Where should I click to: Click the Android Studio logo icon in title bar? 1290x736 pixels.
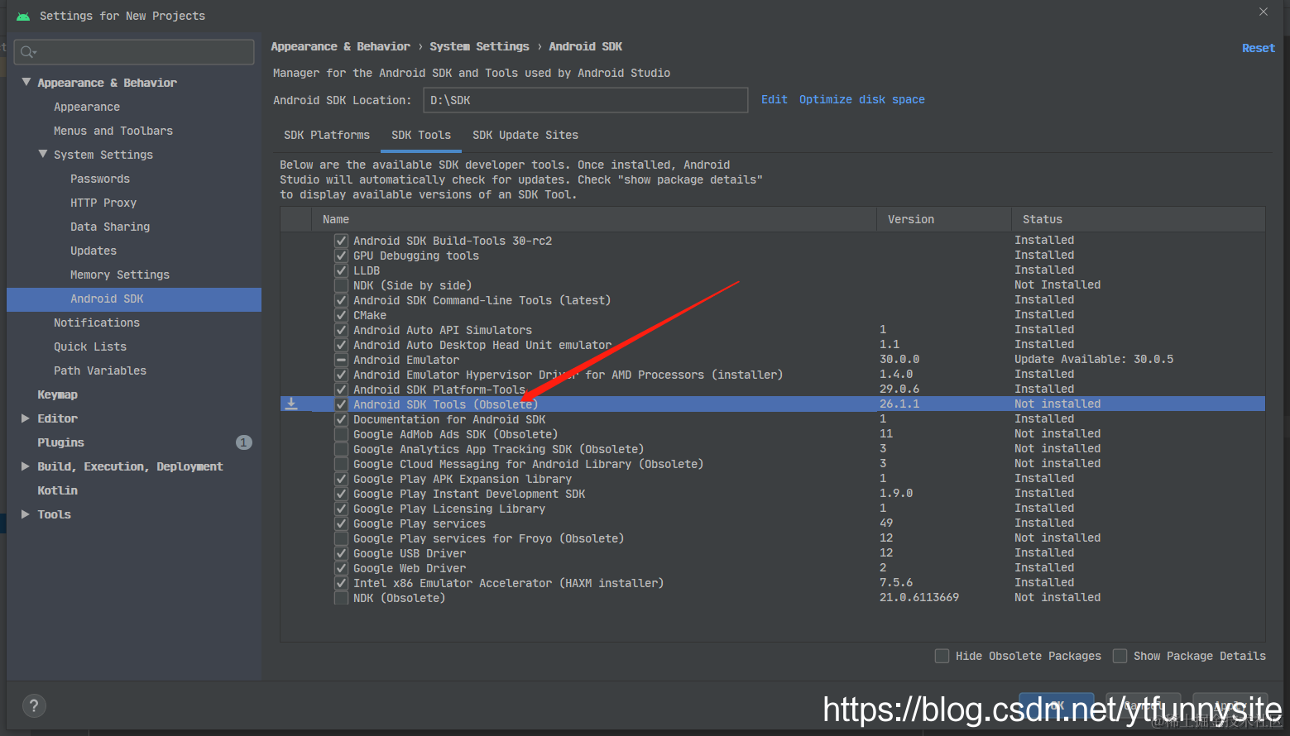pyautogui.click(x=22, y=16)
